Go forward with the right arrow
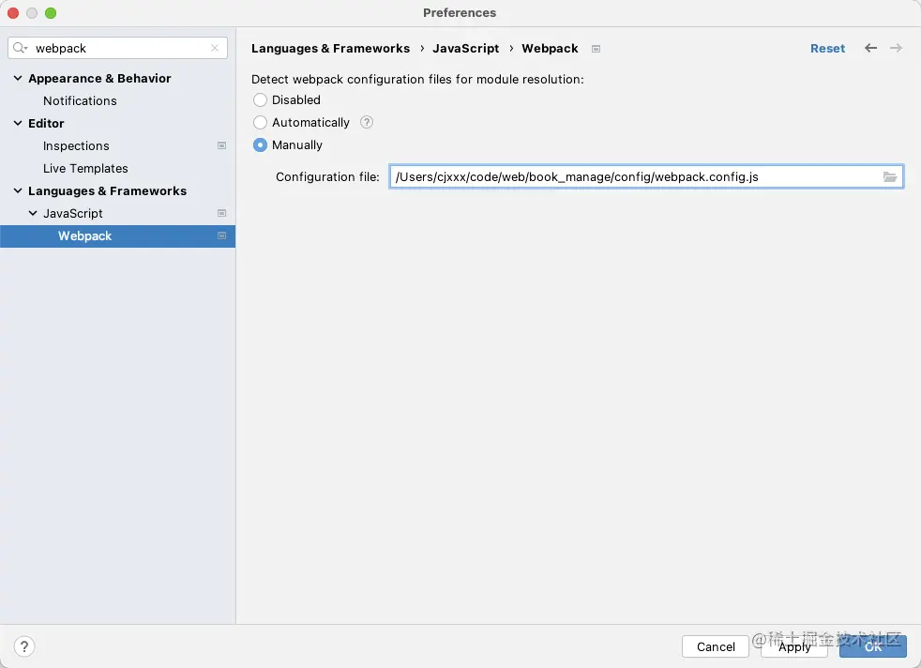Viewport: 921px width, 668px height. pos(896,48)
